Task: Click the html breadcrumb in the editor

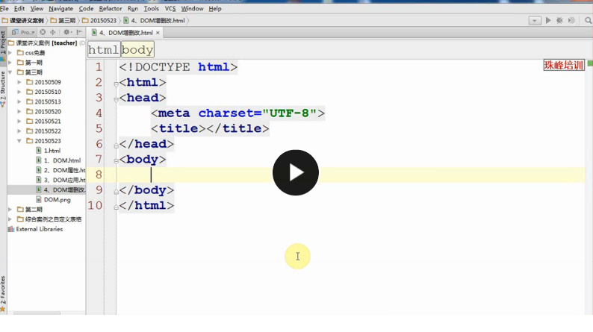Action: point(104,50)
